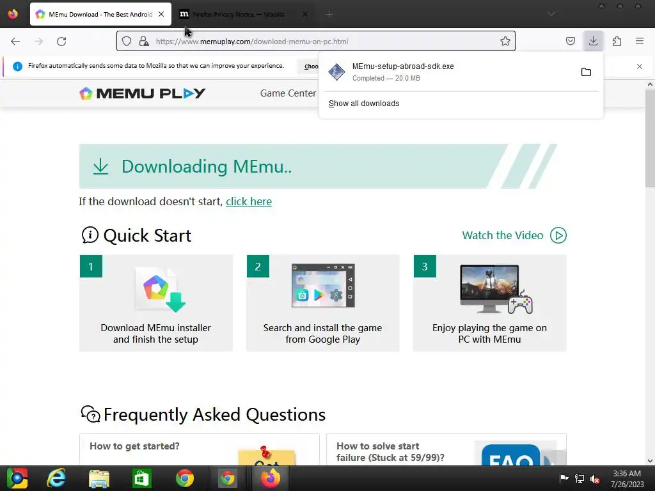Click the Forward navigation arrow
This screenshot has height=491, width=655.
click(x=38, y=42)
